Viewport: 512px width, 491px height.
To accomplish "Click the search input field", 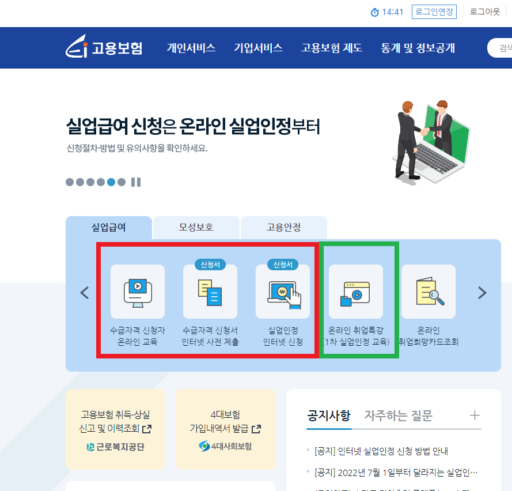I will 500,48.
